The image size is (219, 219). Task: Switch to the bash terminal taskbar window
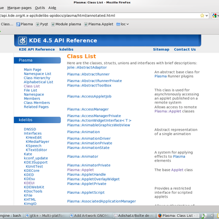[11, 216]
